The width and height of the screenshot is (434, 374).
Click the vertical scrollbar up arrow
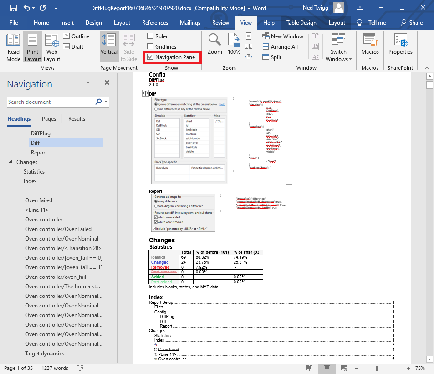pyautogui.click(x=429, y=76)
